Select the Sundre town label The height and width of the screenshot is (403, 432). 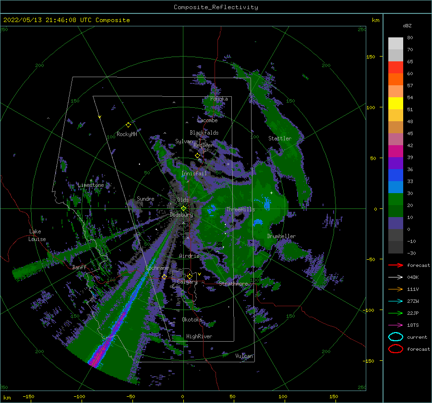145,198
